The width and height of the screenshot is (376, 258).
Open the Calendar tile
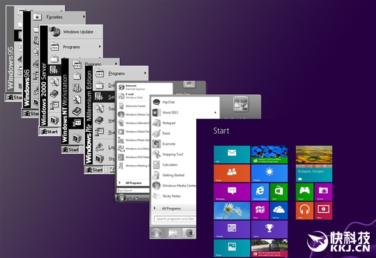click(232, 229)
